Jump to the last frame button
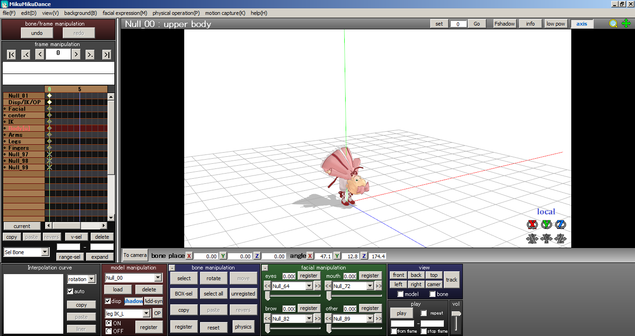 [x=107, y=55]
